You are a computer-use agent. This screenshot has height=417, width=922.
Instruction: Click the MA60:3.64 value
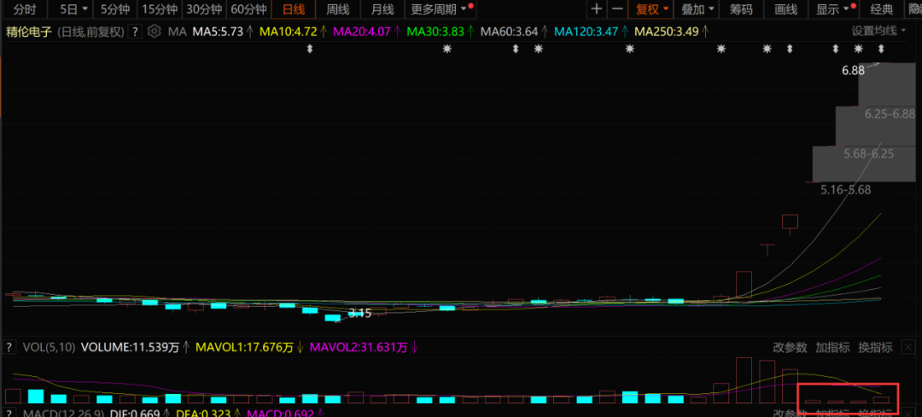(509, 32)
